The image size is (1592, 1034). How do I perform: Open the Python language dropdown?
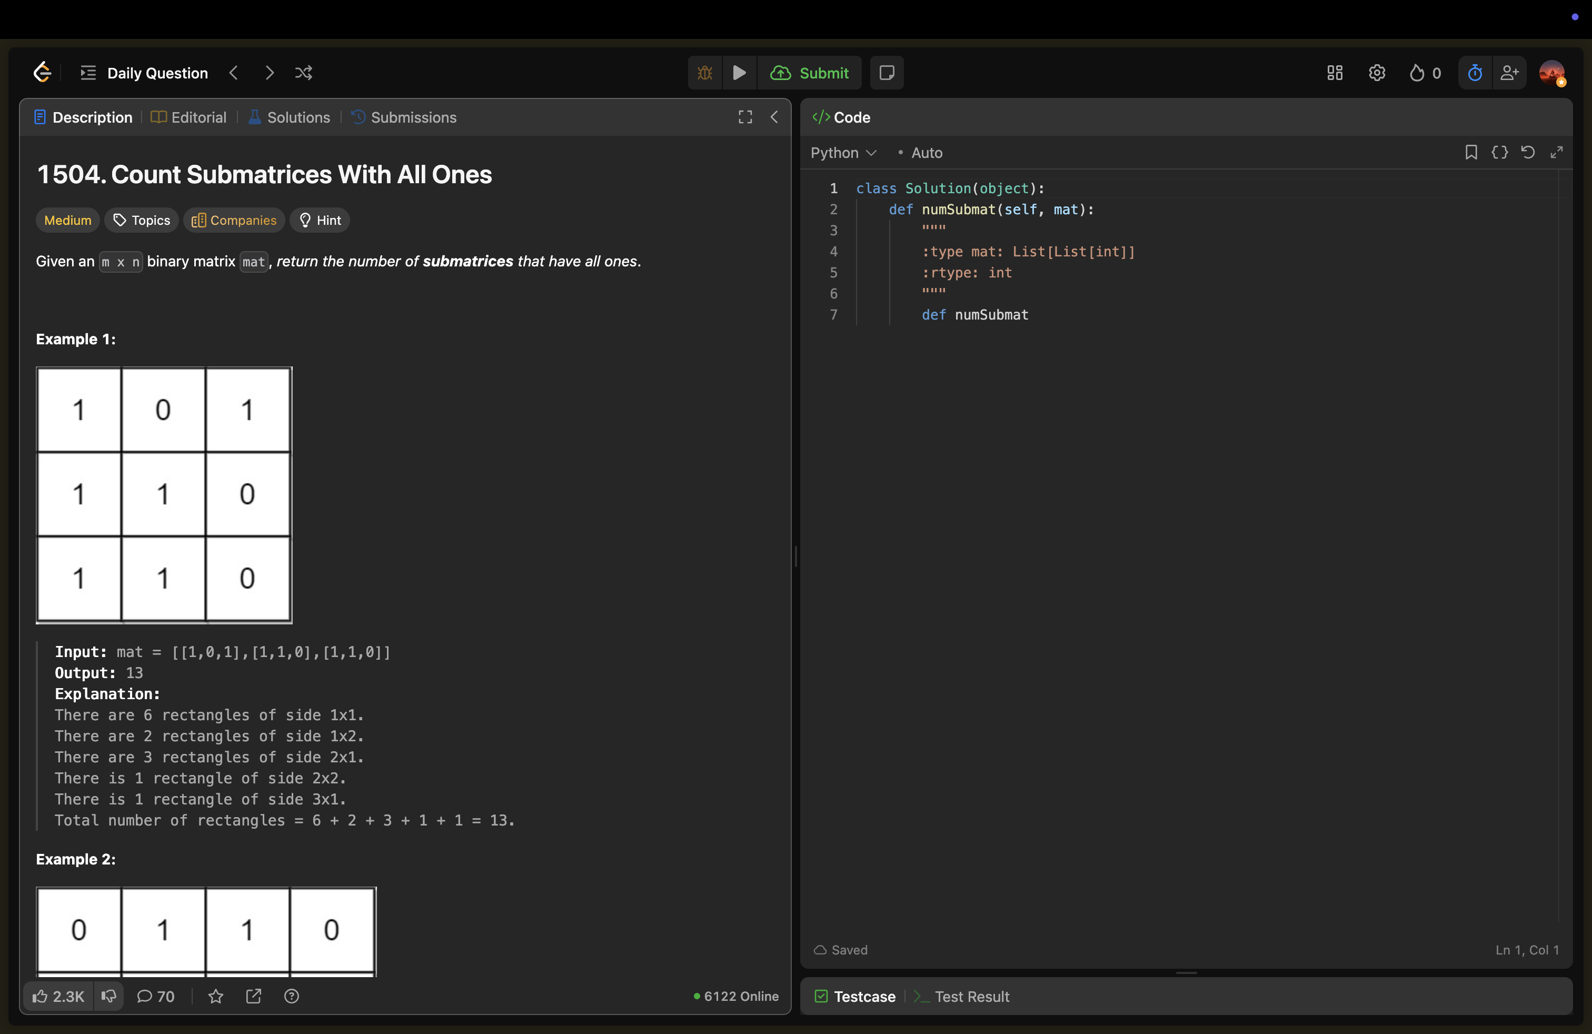tap(843, 153)
